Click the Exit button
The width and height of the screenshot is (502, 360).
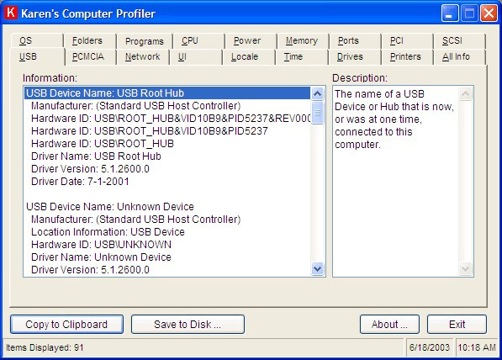click(x=457, y=324)
